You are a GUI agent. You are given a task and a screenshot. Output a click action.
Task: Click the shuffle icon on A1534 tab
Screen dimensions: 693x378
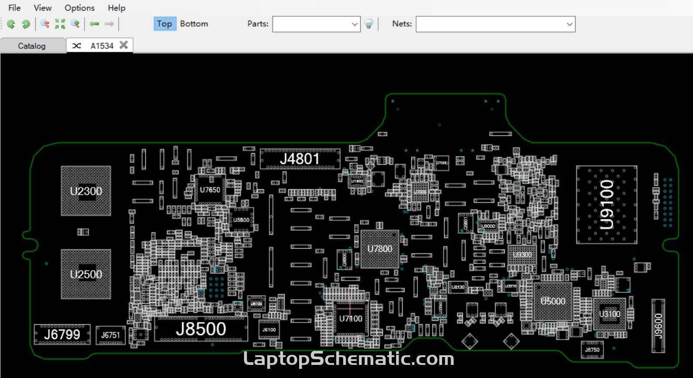click(x=76, y=45)
